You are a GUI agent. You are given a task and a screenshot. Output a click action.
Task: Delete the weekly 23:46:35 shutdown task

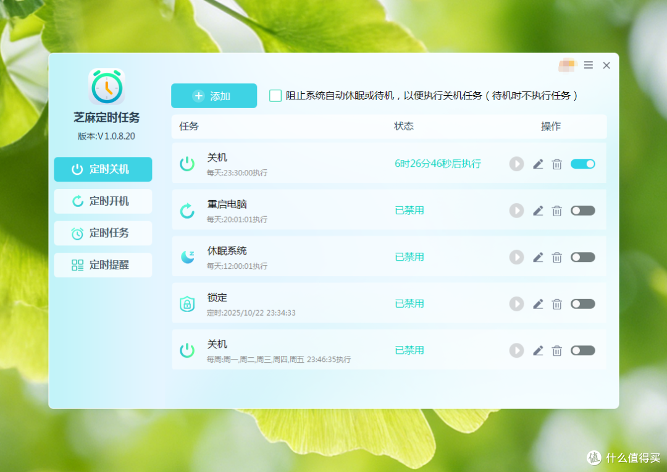557,350
